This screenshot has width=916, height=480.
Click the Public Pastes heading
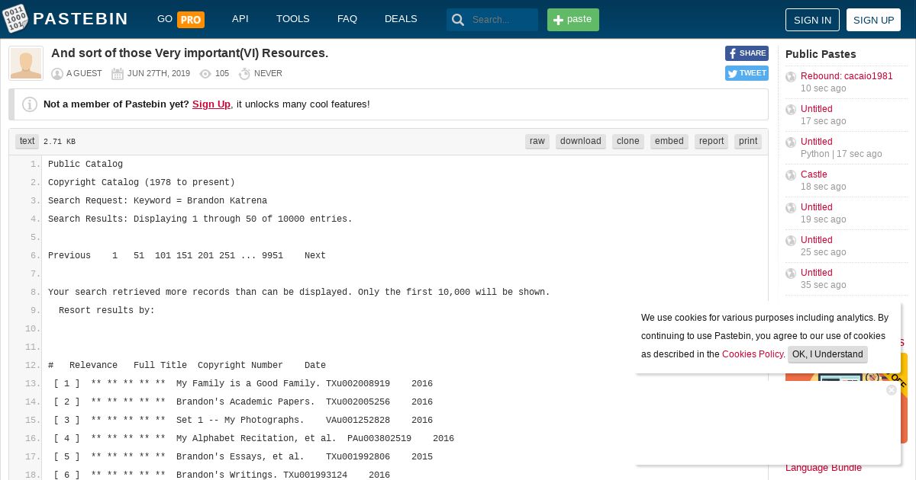pyautogui.click(x=821, y=54)
